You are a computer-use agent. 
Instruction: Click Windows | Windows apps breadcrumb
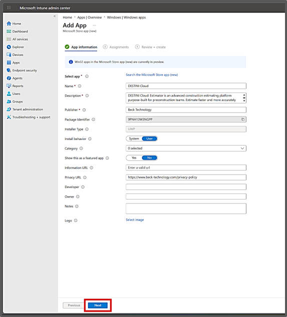(x=126, y=17)
